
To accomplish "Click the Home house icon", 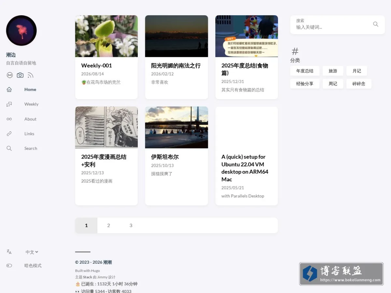I will (x=9, y=90).
